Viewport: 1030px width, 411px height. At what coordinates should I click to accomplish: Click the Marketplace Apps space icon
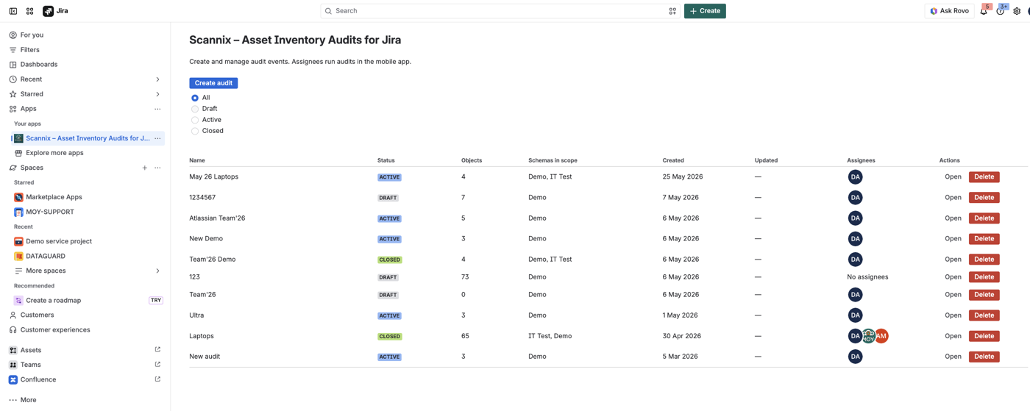18,197
